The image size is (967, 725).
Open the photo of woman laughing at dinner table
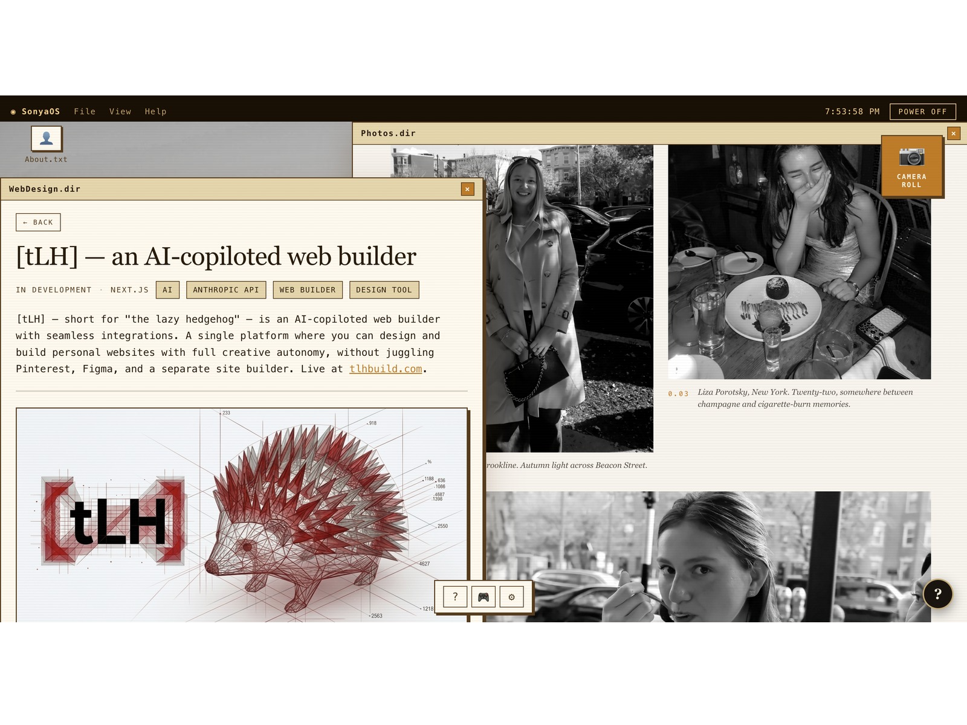(x=799, y=262)
